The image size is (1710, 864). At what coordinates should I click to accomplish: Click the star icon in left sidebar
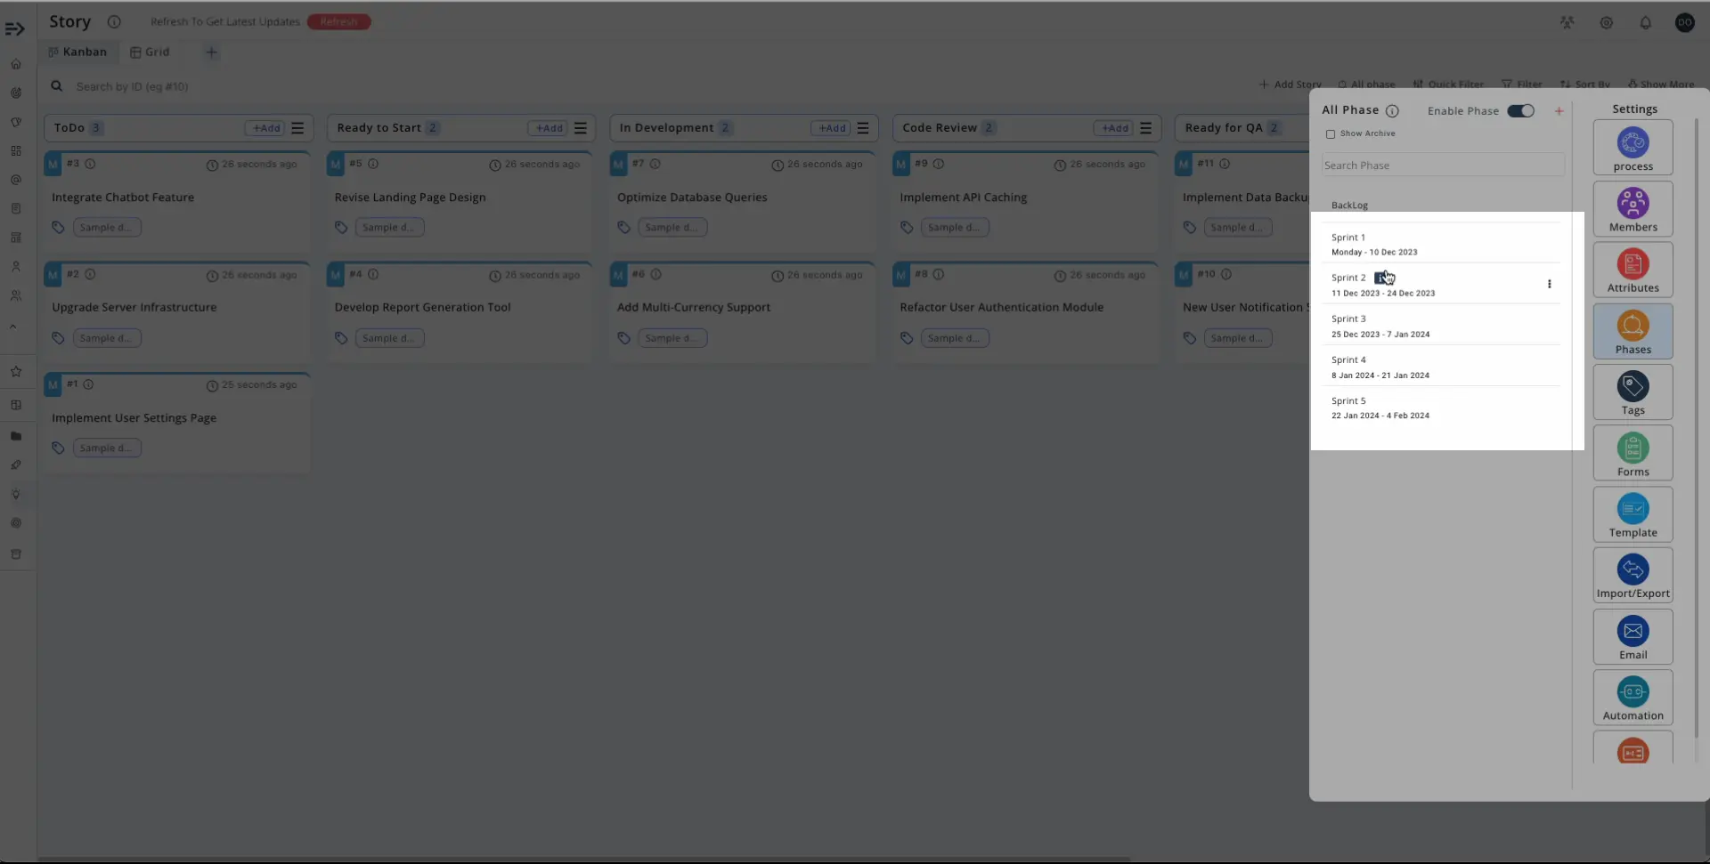point(16,372)
